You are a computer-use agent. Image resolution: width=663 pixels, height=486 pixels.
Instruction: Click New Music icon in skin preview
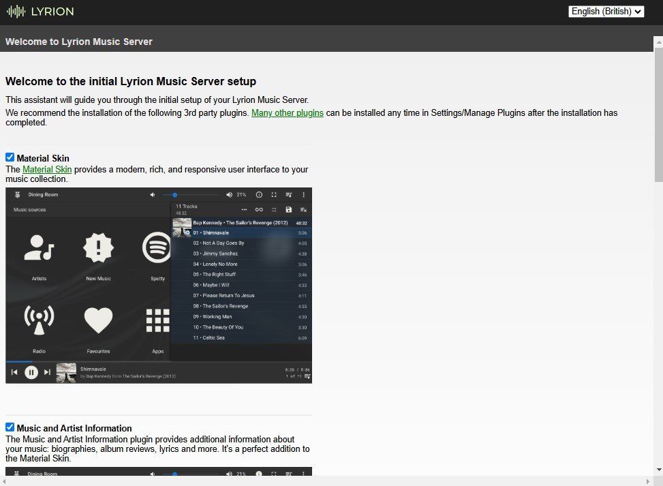98,247
